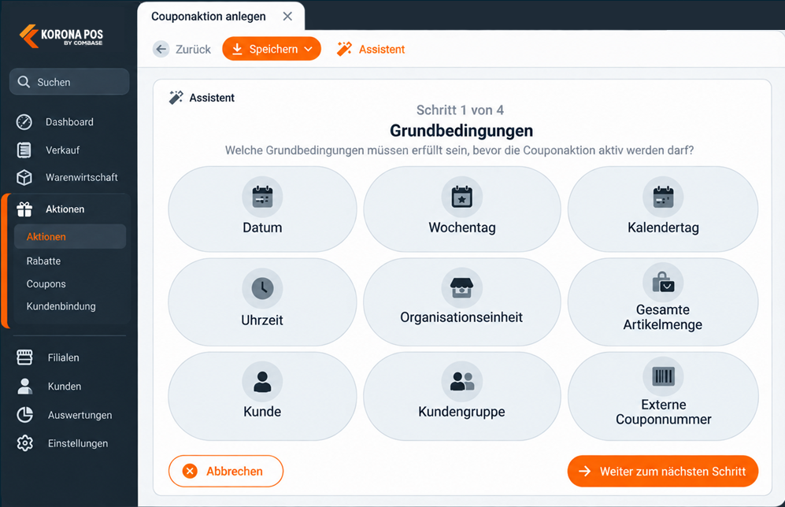Image resolution: width=785 pixels, height=507 pixels.
Task: Click the Verkauf receipt icon
Action: point(24,150)
